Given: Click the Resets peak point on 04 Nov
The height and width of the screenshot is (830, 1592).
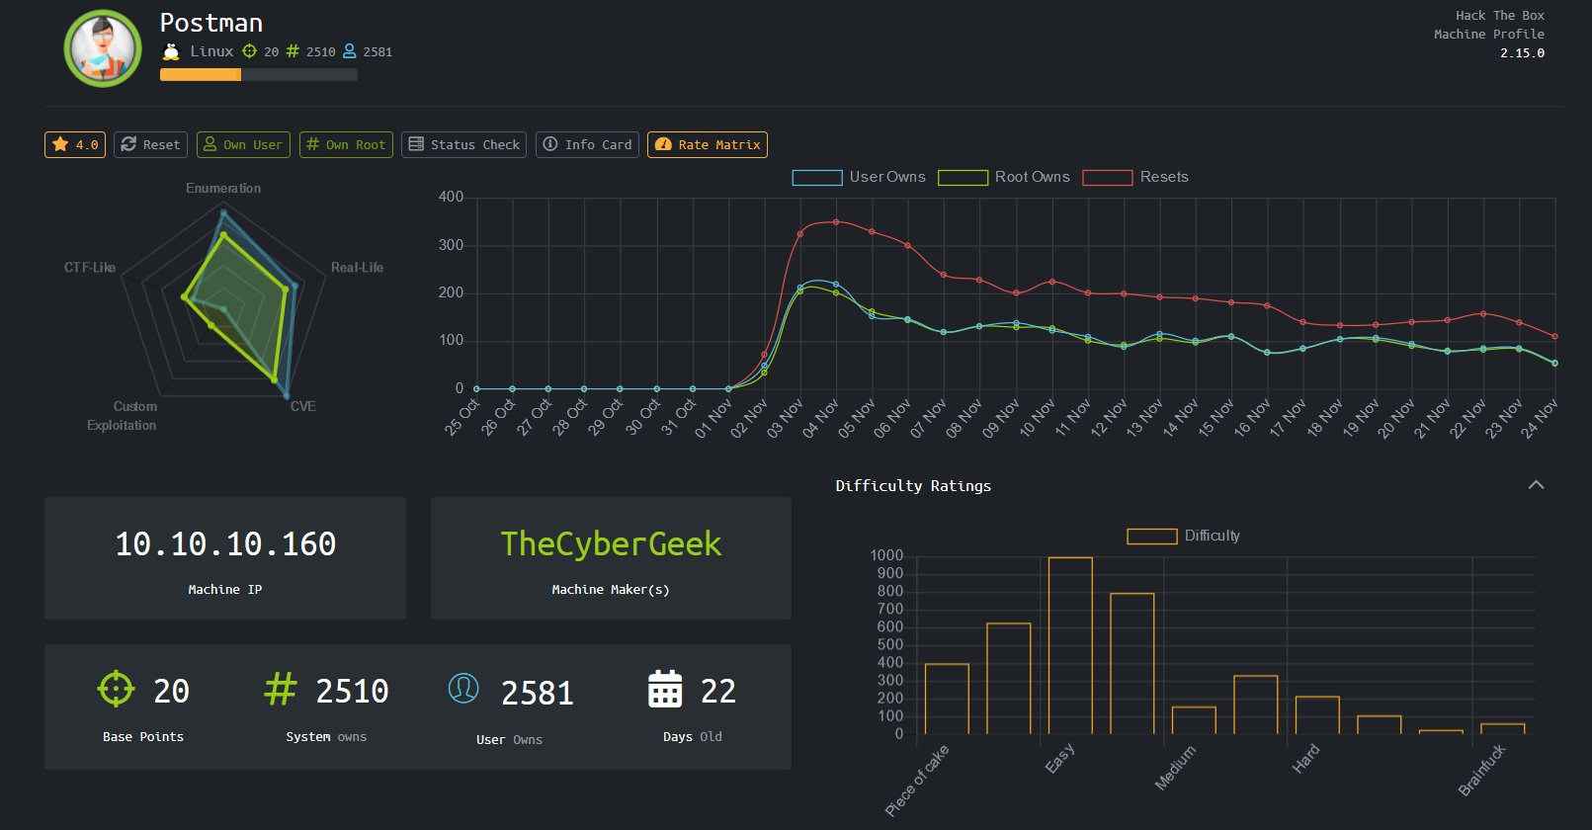Looking at the screenshot, I should pyautogui.click(x=836, y=221).
